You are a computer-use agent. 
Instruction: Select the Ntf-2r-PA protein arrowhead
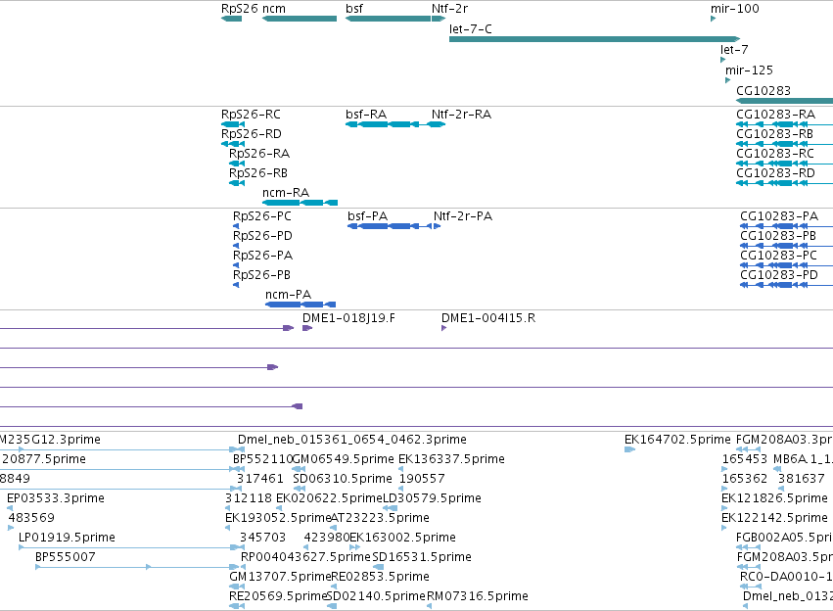(437, 226)
